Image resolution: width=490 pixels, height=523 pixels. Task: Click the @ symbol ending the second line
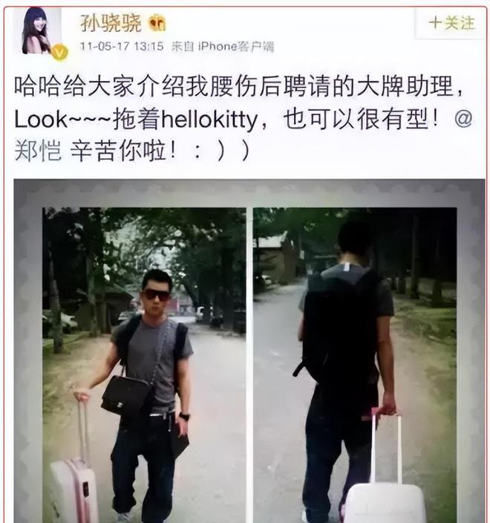463,118
